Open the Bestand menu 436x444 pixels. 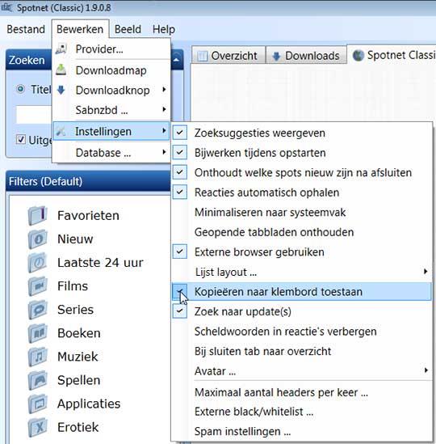click(x=26, y=29)
